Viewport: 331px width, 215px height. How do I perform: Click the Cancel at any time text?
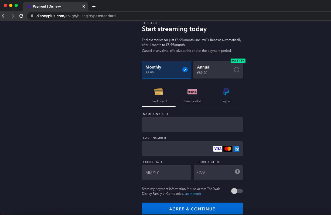pyautogui.click(x=187, y=51)
